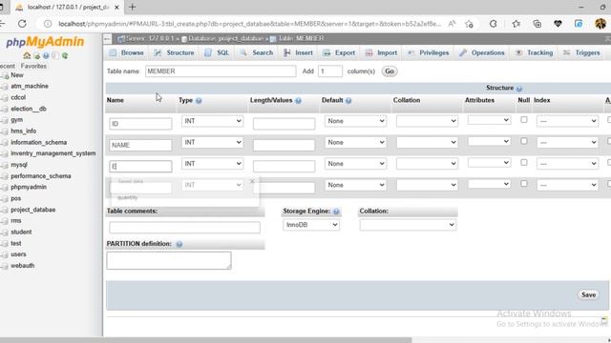611x343 pixels.
Task: Refresh the browser page
Action: (x=22, y=24)
